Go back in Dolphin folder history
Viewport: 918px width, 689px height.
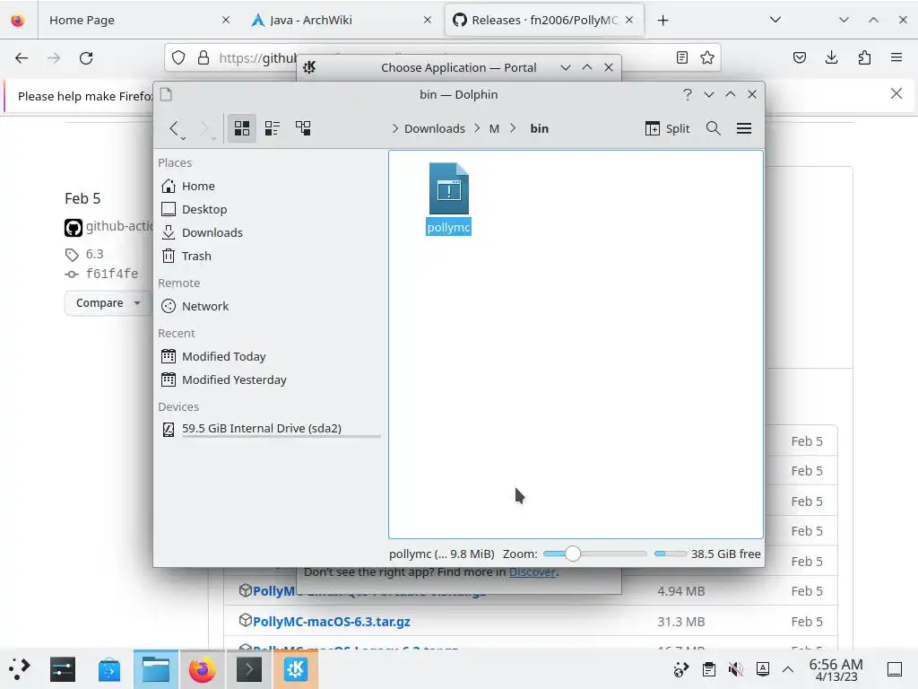pos(174,128)
